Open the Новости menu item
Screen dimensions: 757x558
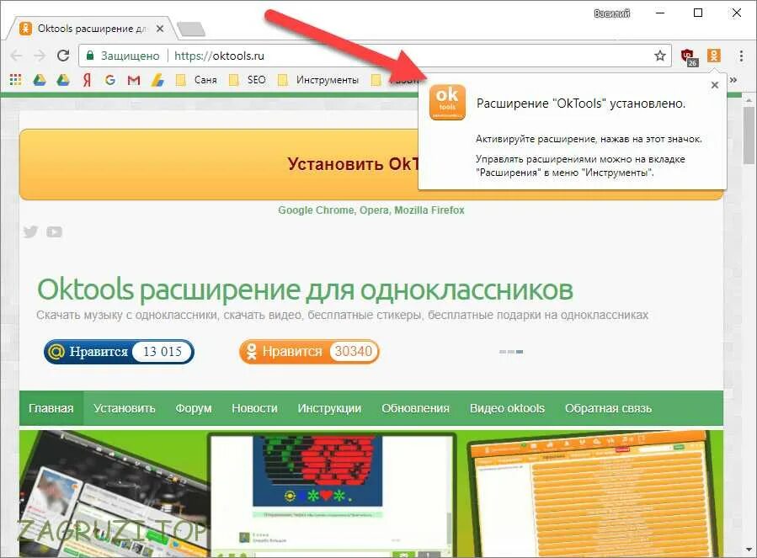coord(254,408)
